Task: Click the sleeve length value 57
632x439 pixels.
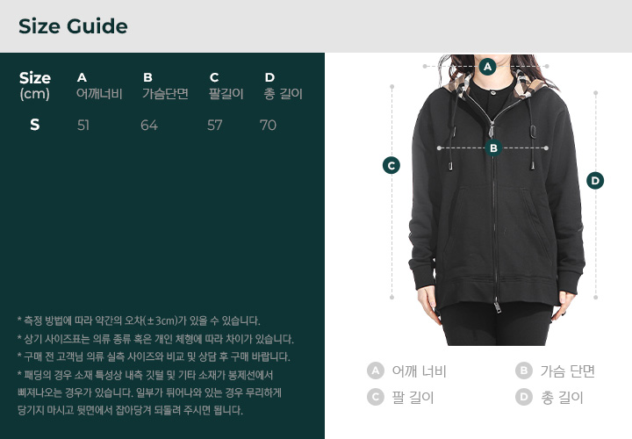Action: [x=215, y=126]
